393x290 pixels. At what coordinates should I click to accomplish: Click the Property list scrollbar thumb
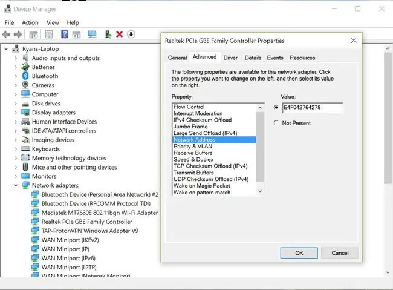(x=260, y=147)
